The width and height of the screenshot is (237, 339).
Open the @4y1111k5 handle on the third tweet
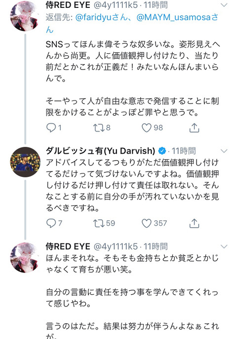click(116, 246)
